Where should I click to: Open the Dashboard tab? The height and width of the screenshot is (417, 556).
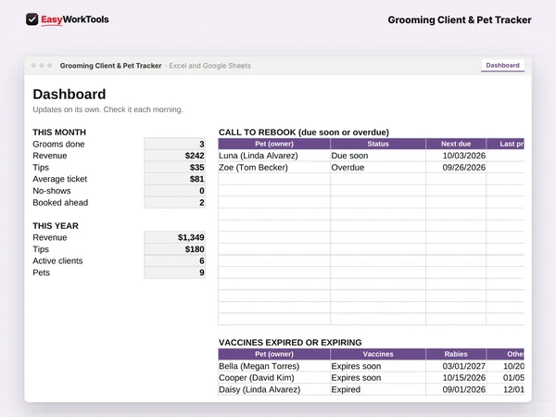[502, 65]
